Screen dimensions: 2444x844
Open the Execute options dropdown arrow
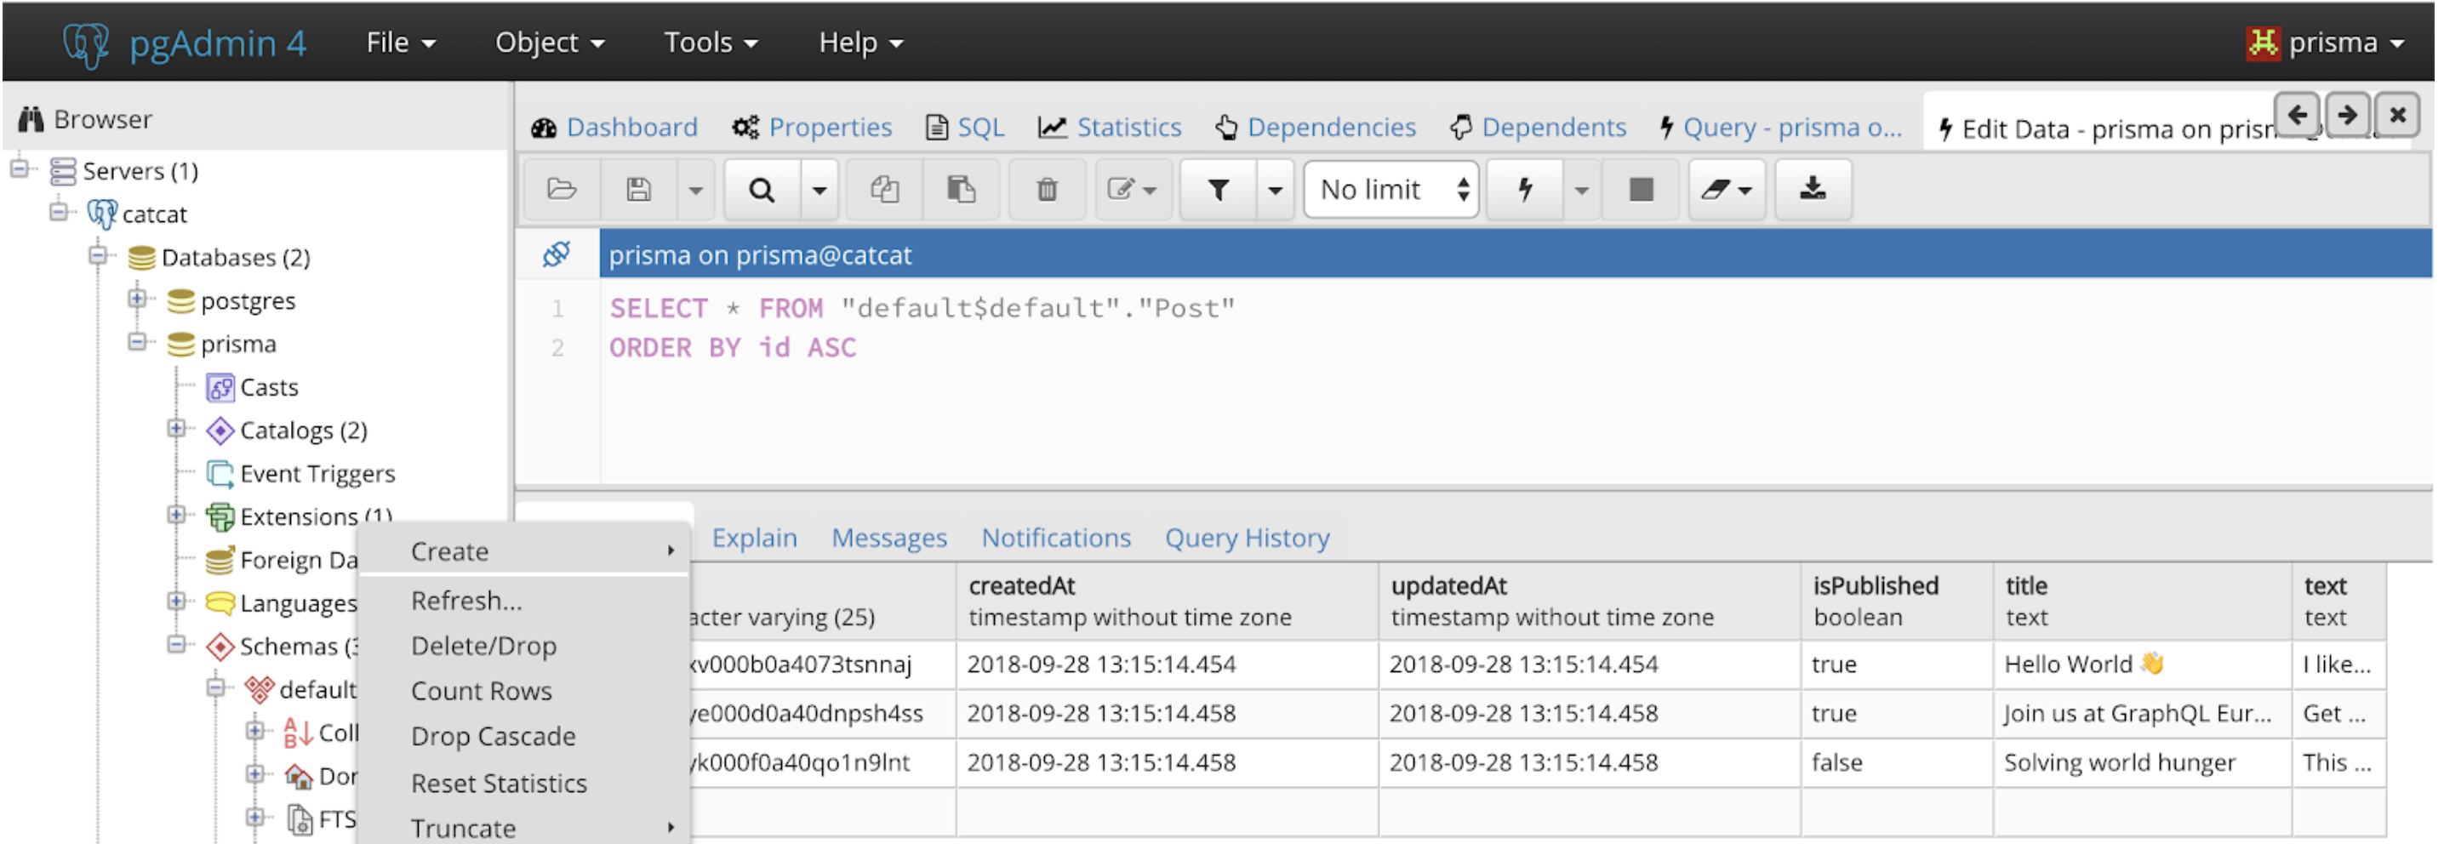[x=1580, y=190]
